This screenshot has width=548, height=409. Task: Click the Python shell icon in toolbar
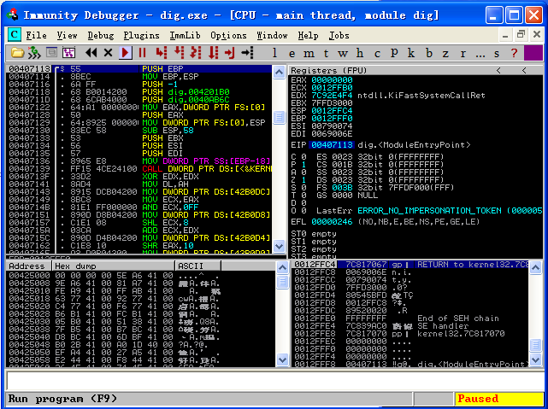[34, 53]
